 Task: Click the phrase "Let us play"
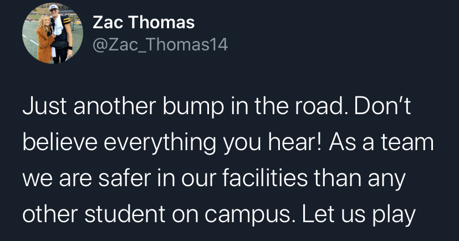[356, 214]
